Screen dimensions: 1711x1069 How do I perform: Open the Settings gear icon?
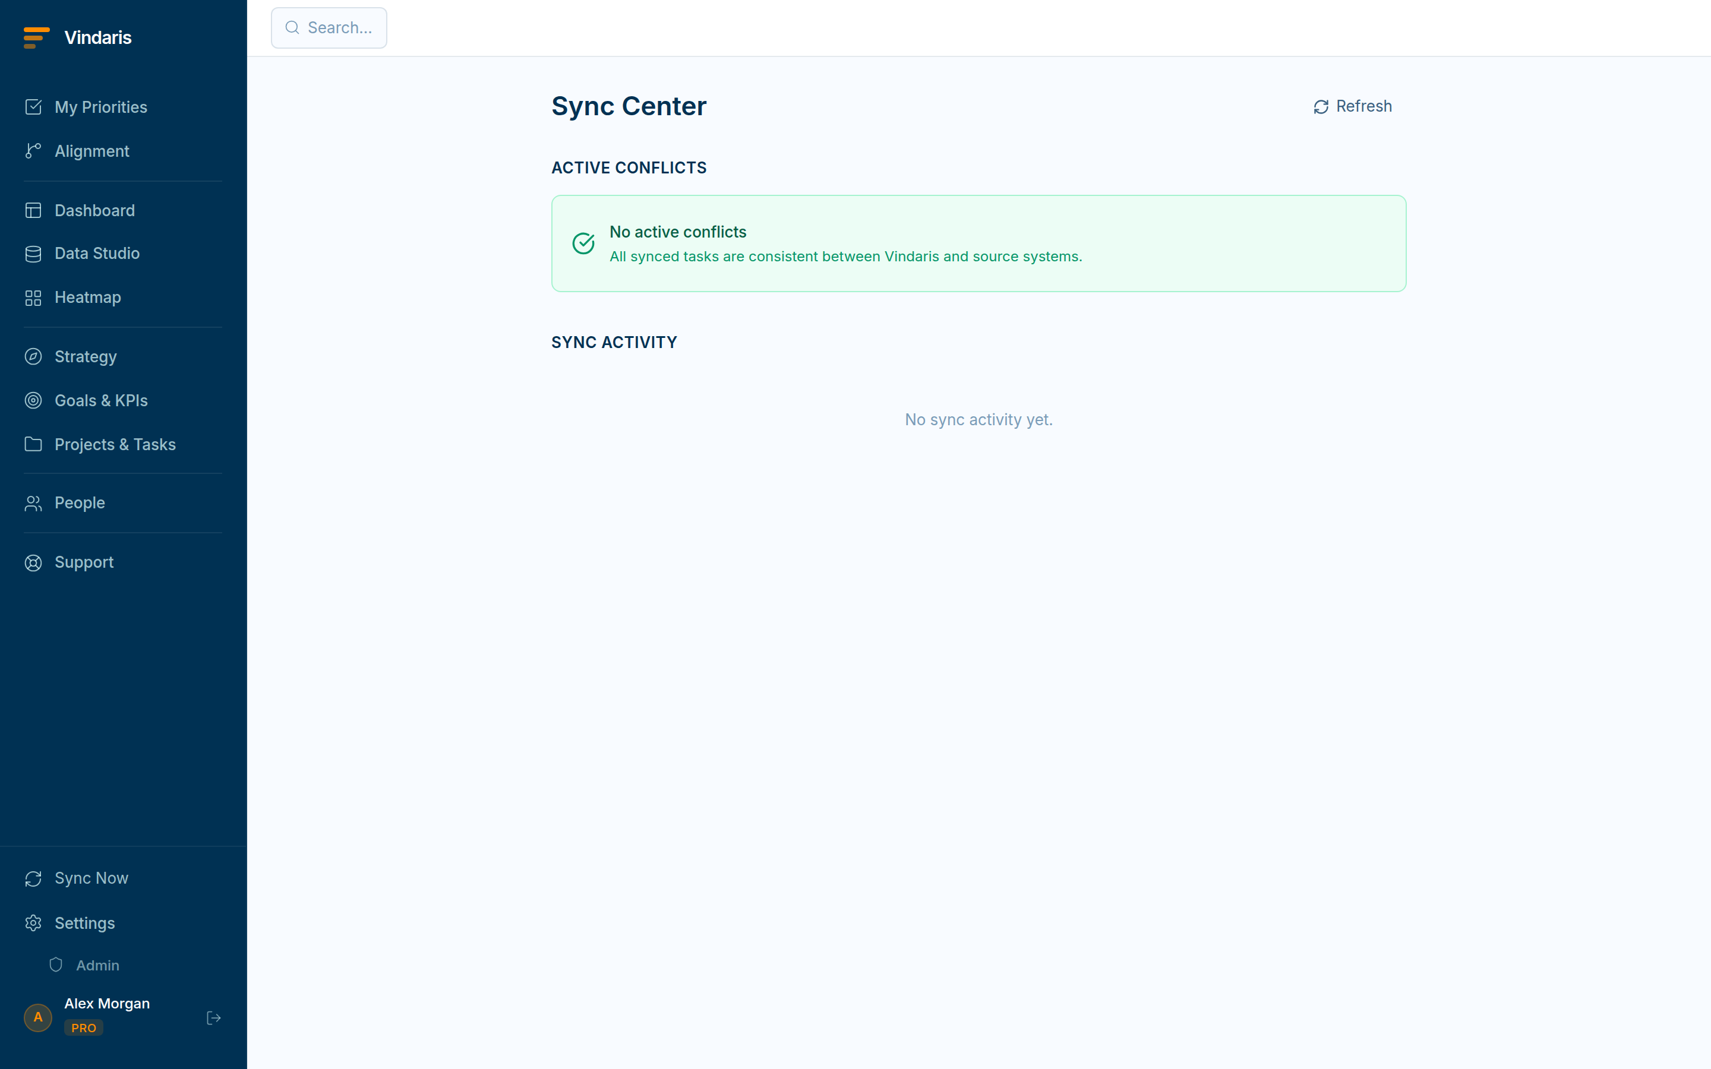(33, 923)
